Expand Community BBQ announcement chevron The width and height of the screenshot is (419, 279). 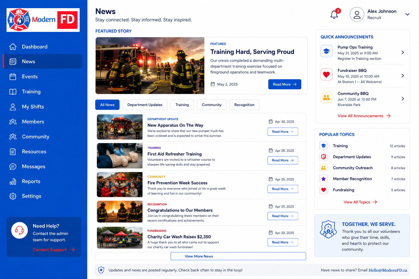coord(403,99)
